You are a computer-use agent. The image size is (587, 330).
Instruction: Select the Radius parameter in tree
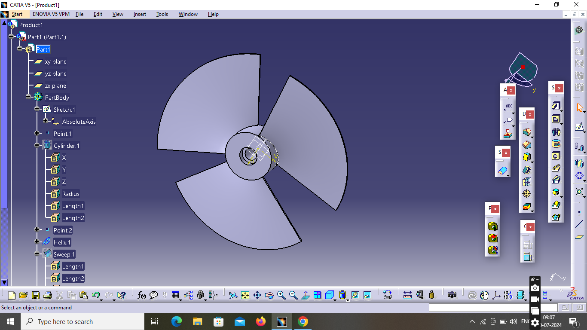(70, 194)
